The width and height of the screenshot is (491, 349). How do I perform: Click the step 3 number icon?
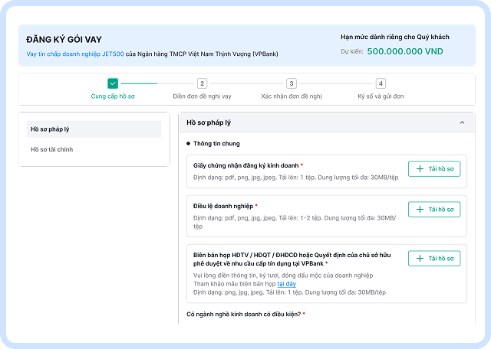[x=292, y=83]
